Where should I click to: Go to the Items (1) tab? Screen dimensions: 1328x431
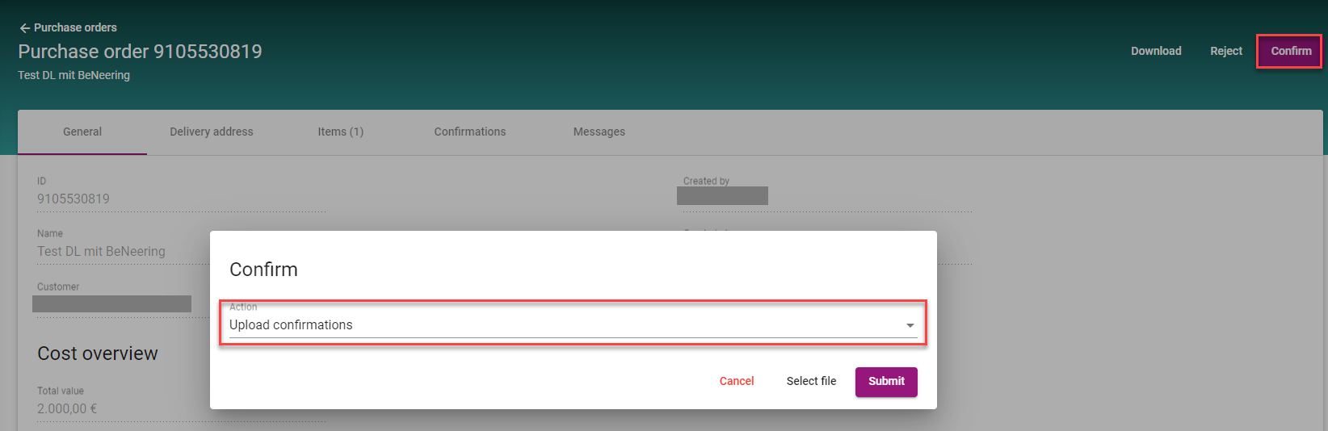coord(340,132)
